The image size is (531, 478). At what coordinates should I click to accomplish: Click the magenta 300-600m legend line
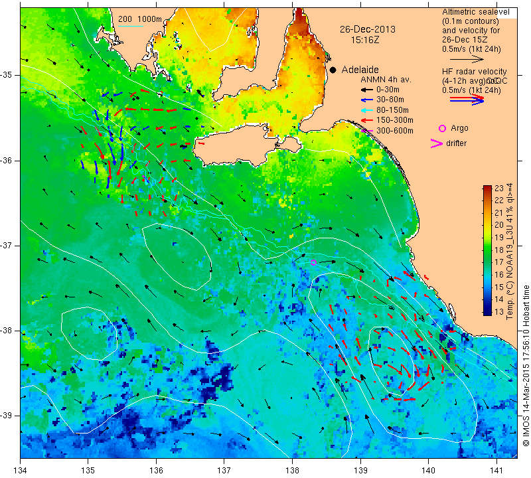point(367,131)
